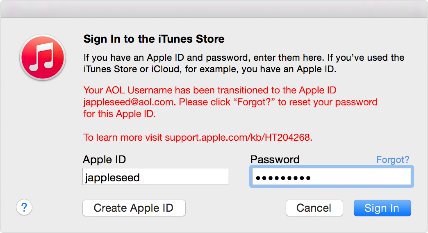Click the Password label above the field
The height and width of the screenshot is (233, 428).
275,160
